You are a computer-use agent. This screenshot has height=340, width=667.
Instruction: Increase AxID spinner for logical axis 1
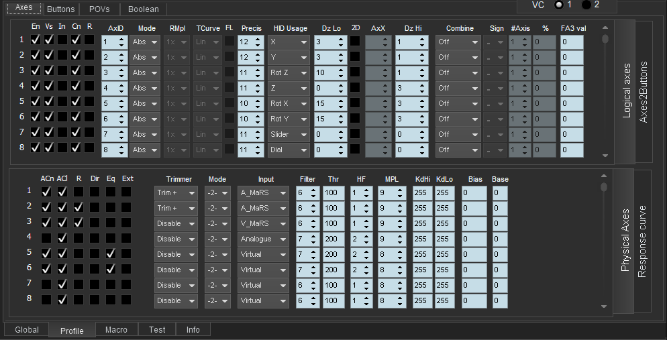coord(121,39)
